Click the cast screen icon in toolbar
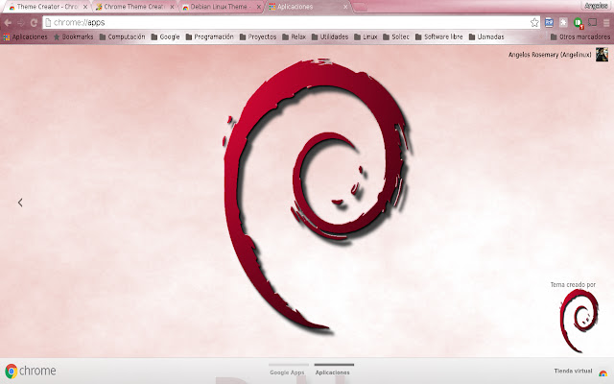614x384 pixels. tap(593, 22)
